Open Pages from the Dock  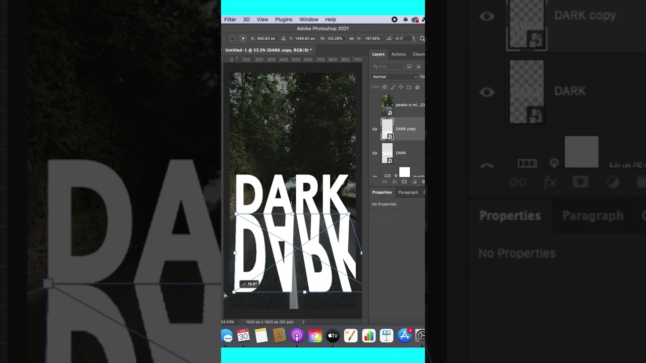pyautogui.click(x=351, y=336)
